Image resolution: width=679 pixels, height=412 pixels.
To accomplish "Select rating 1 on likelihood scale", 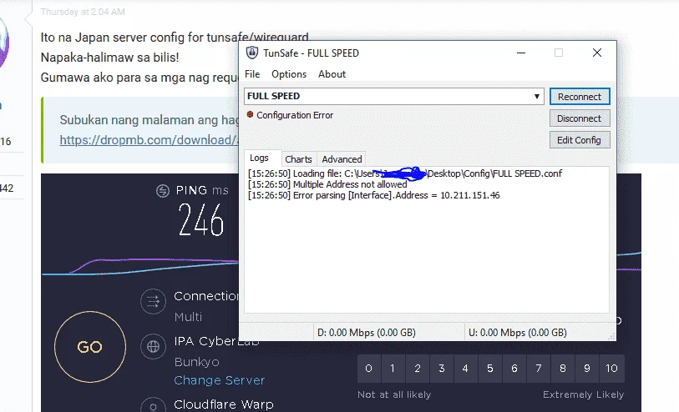I will coord(393,369).
